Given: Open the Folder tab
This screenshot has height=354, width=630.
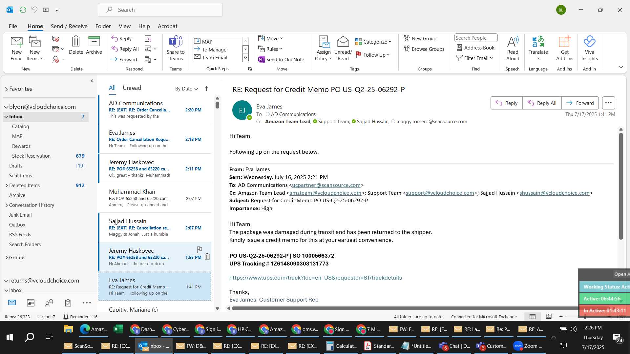Looking at the screenshot, I should (x=103, y=26).
